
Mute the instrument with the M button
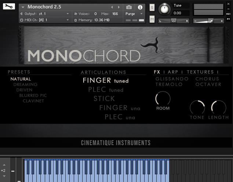(x=152, y=19)
